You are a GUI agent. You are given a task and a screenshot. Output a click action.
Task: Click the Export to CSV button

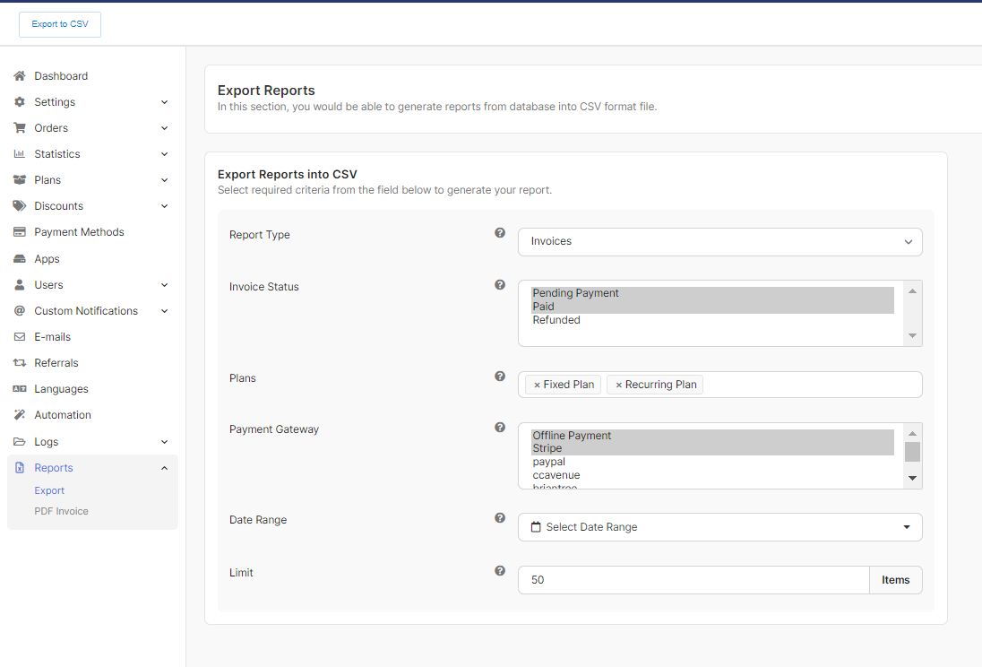(x=60, y=24)
